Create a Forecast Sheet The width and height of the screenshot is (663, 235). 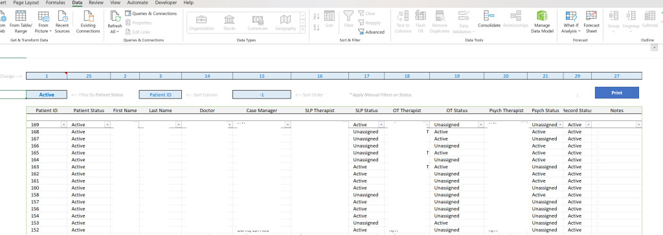pyautogui.click(x=591, y=22)
